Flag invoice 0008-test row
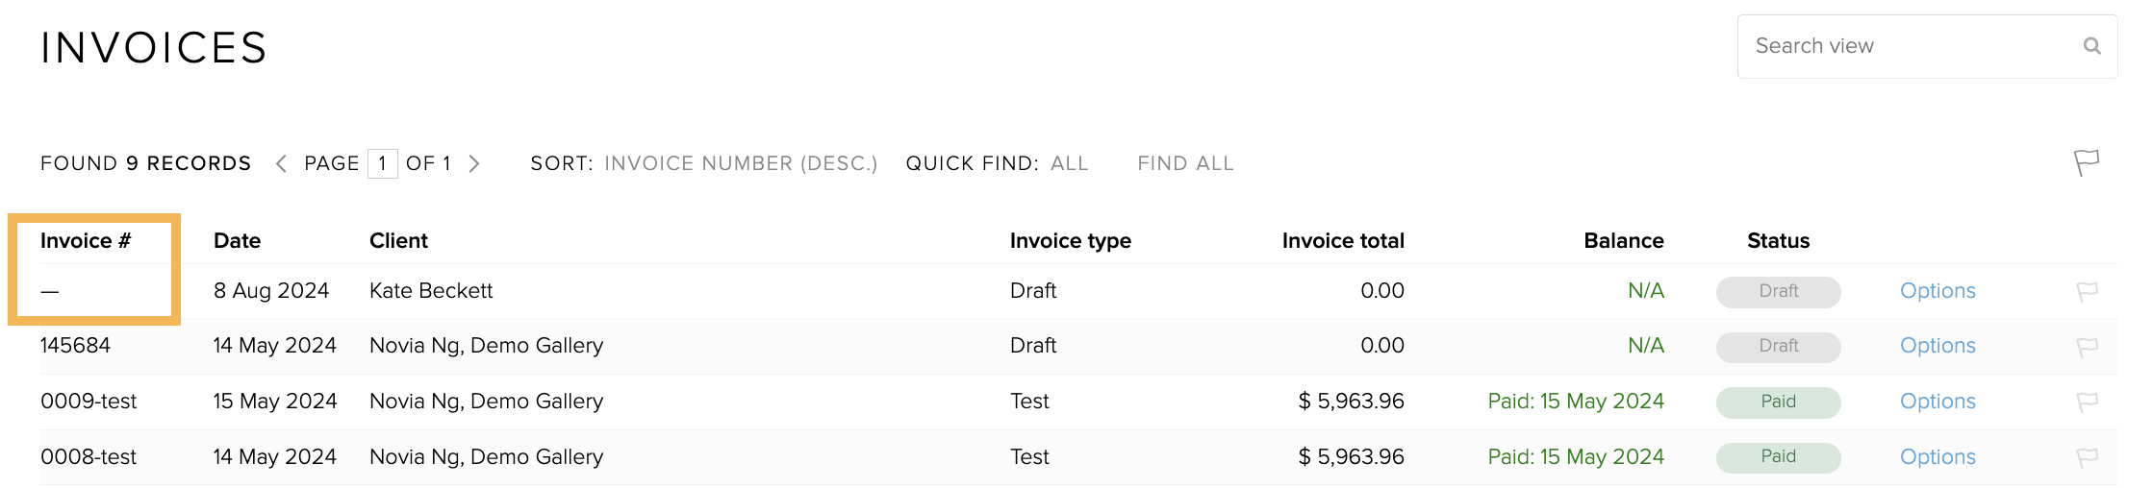 (x=2087, y=458)
